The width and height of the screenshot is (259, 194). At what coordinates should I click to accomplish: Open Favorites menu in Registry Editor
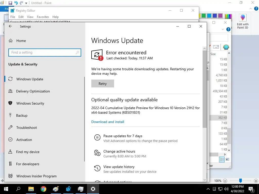point(43,17)
